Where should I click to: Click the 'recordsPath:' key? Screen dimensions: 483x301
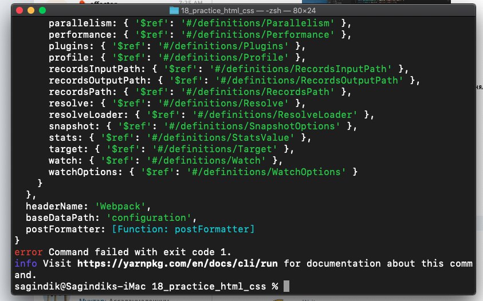(x=83, y=92)
